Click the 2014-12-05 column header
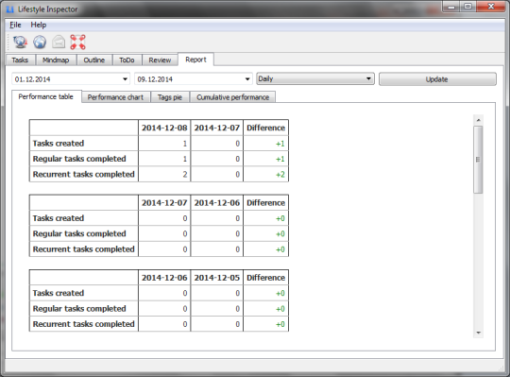This screenshot has width=510, height=377. coord(217,278)
